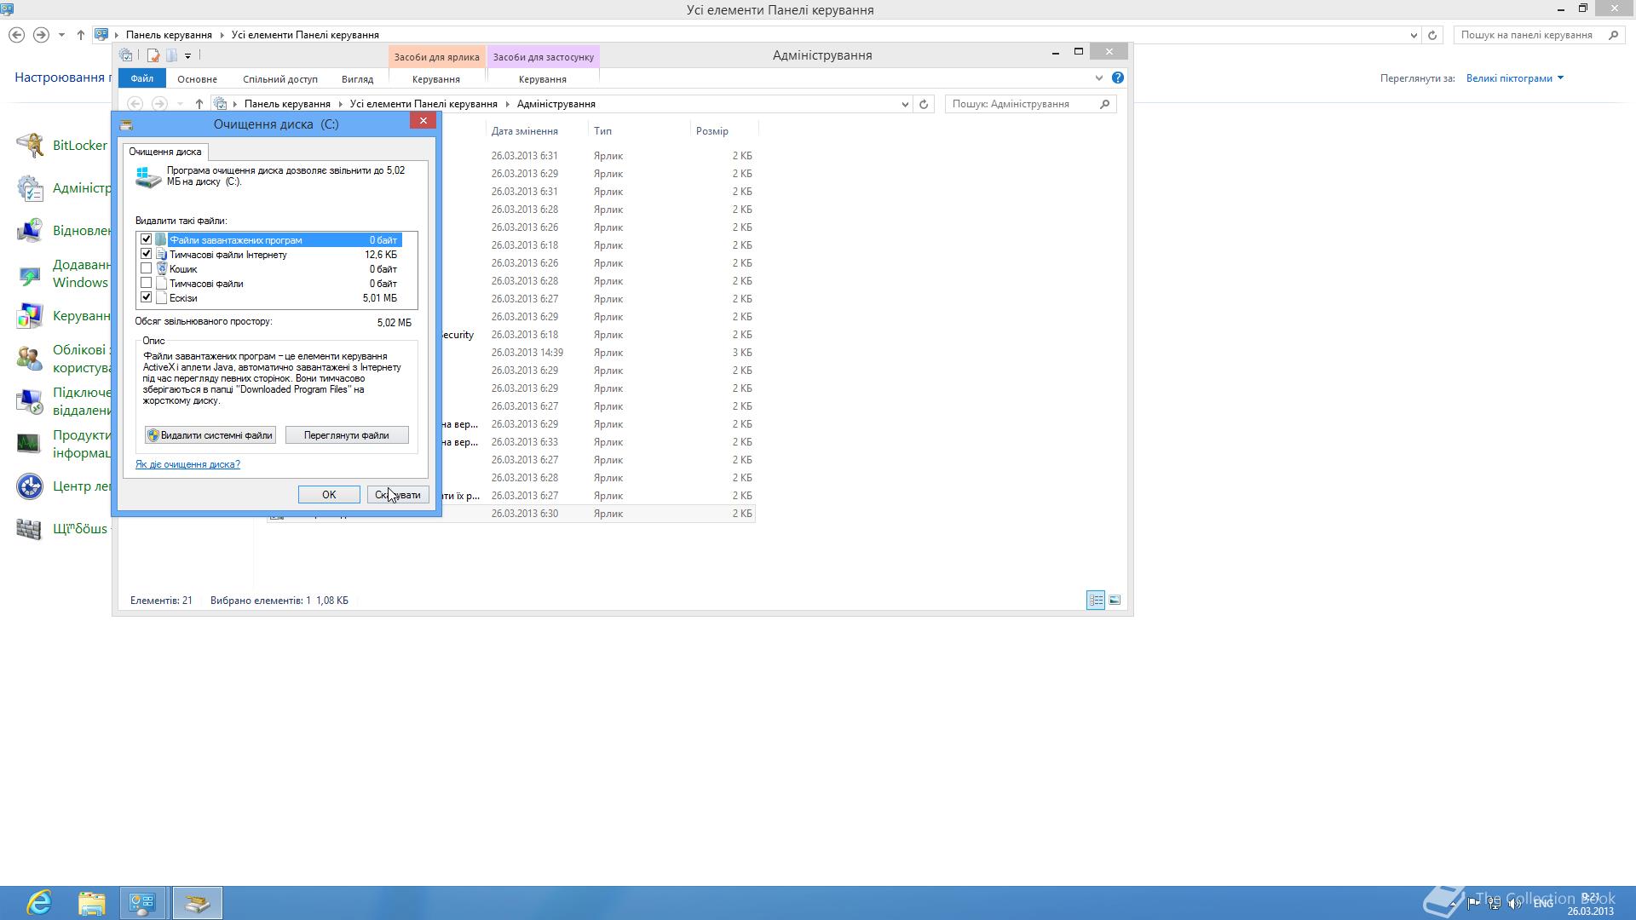Sort by 'Розмір' column header

[712, 131]
